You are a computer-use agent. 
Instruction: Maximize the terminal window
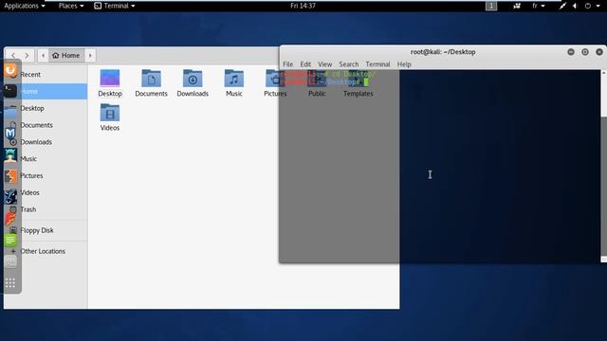click(x=585, y=52)
